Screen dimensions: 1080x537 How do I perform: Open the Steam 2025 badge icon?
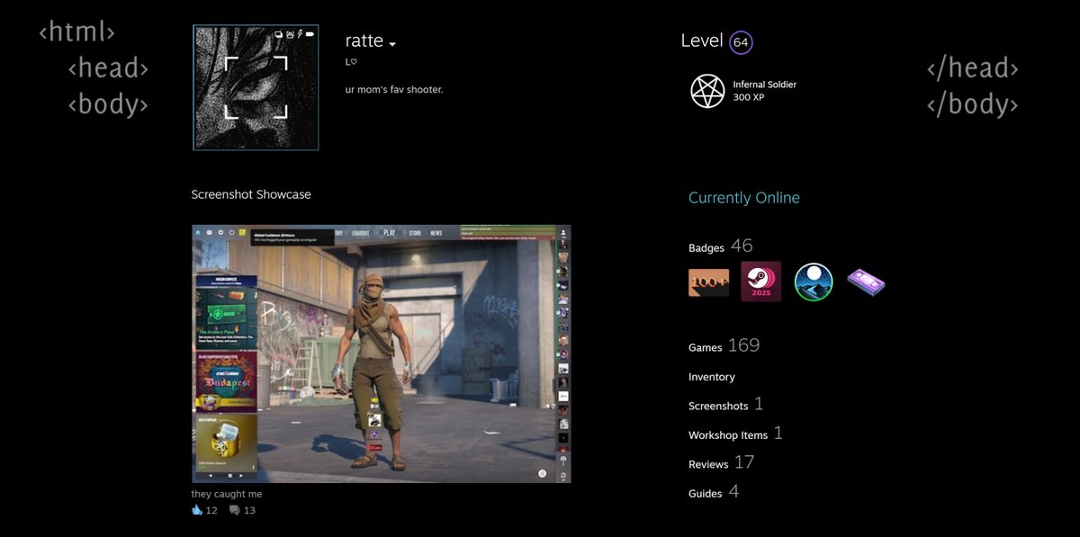tap(761, 282)
